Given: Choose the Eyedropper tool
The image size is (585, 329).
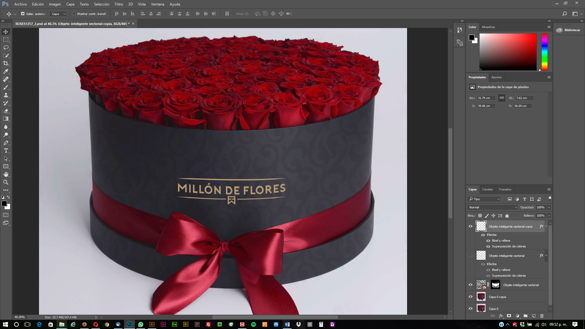Looking at the screenshot, I should pyautogui.click(x=6, y=71).
